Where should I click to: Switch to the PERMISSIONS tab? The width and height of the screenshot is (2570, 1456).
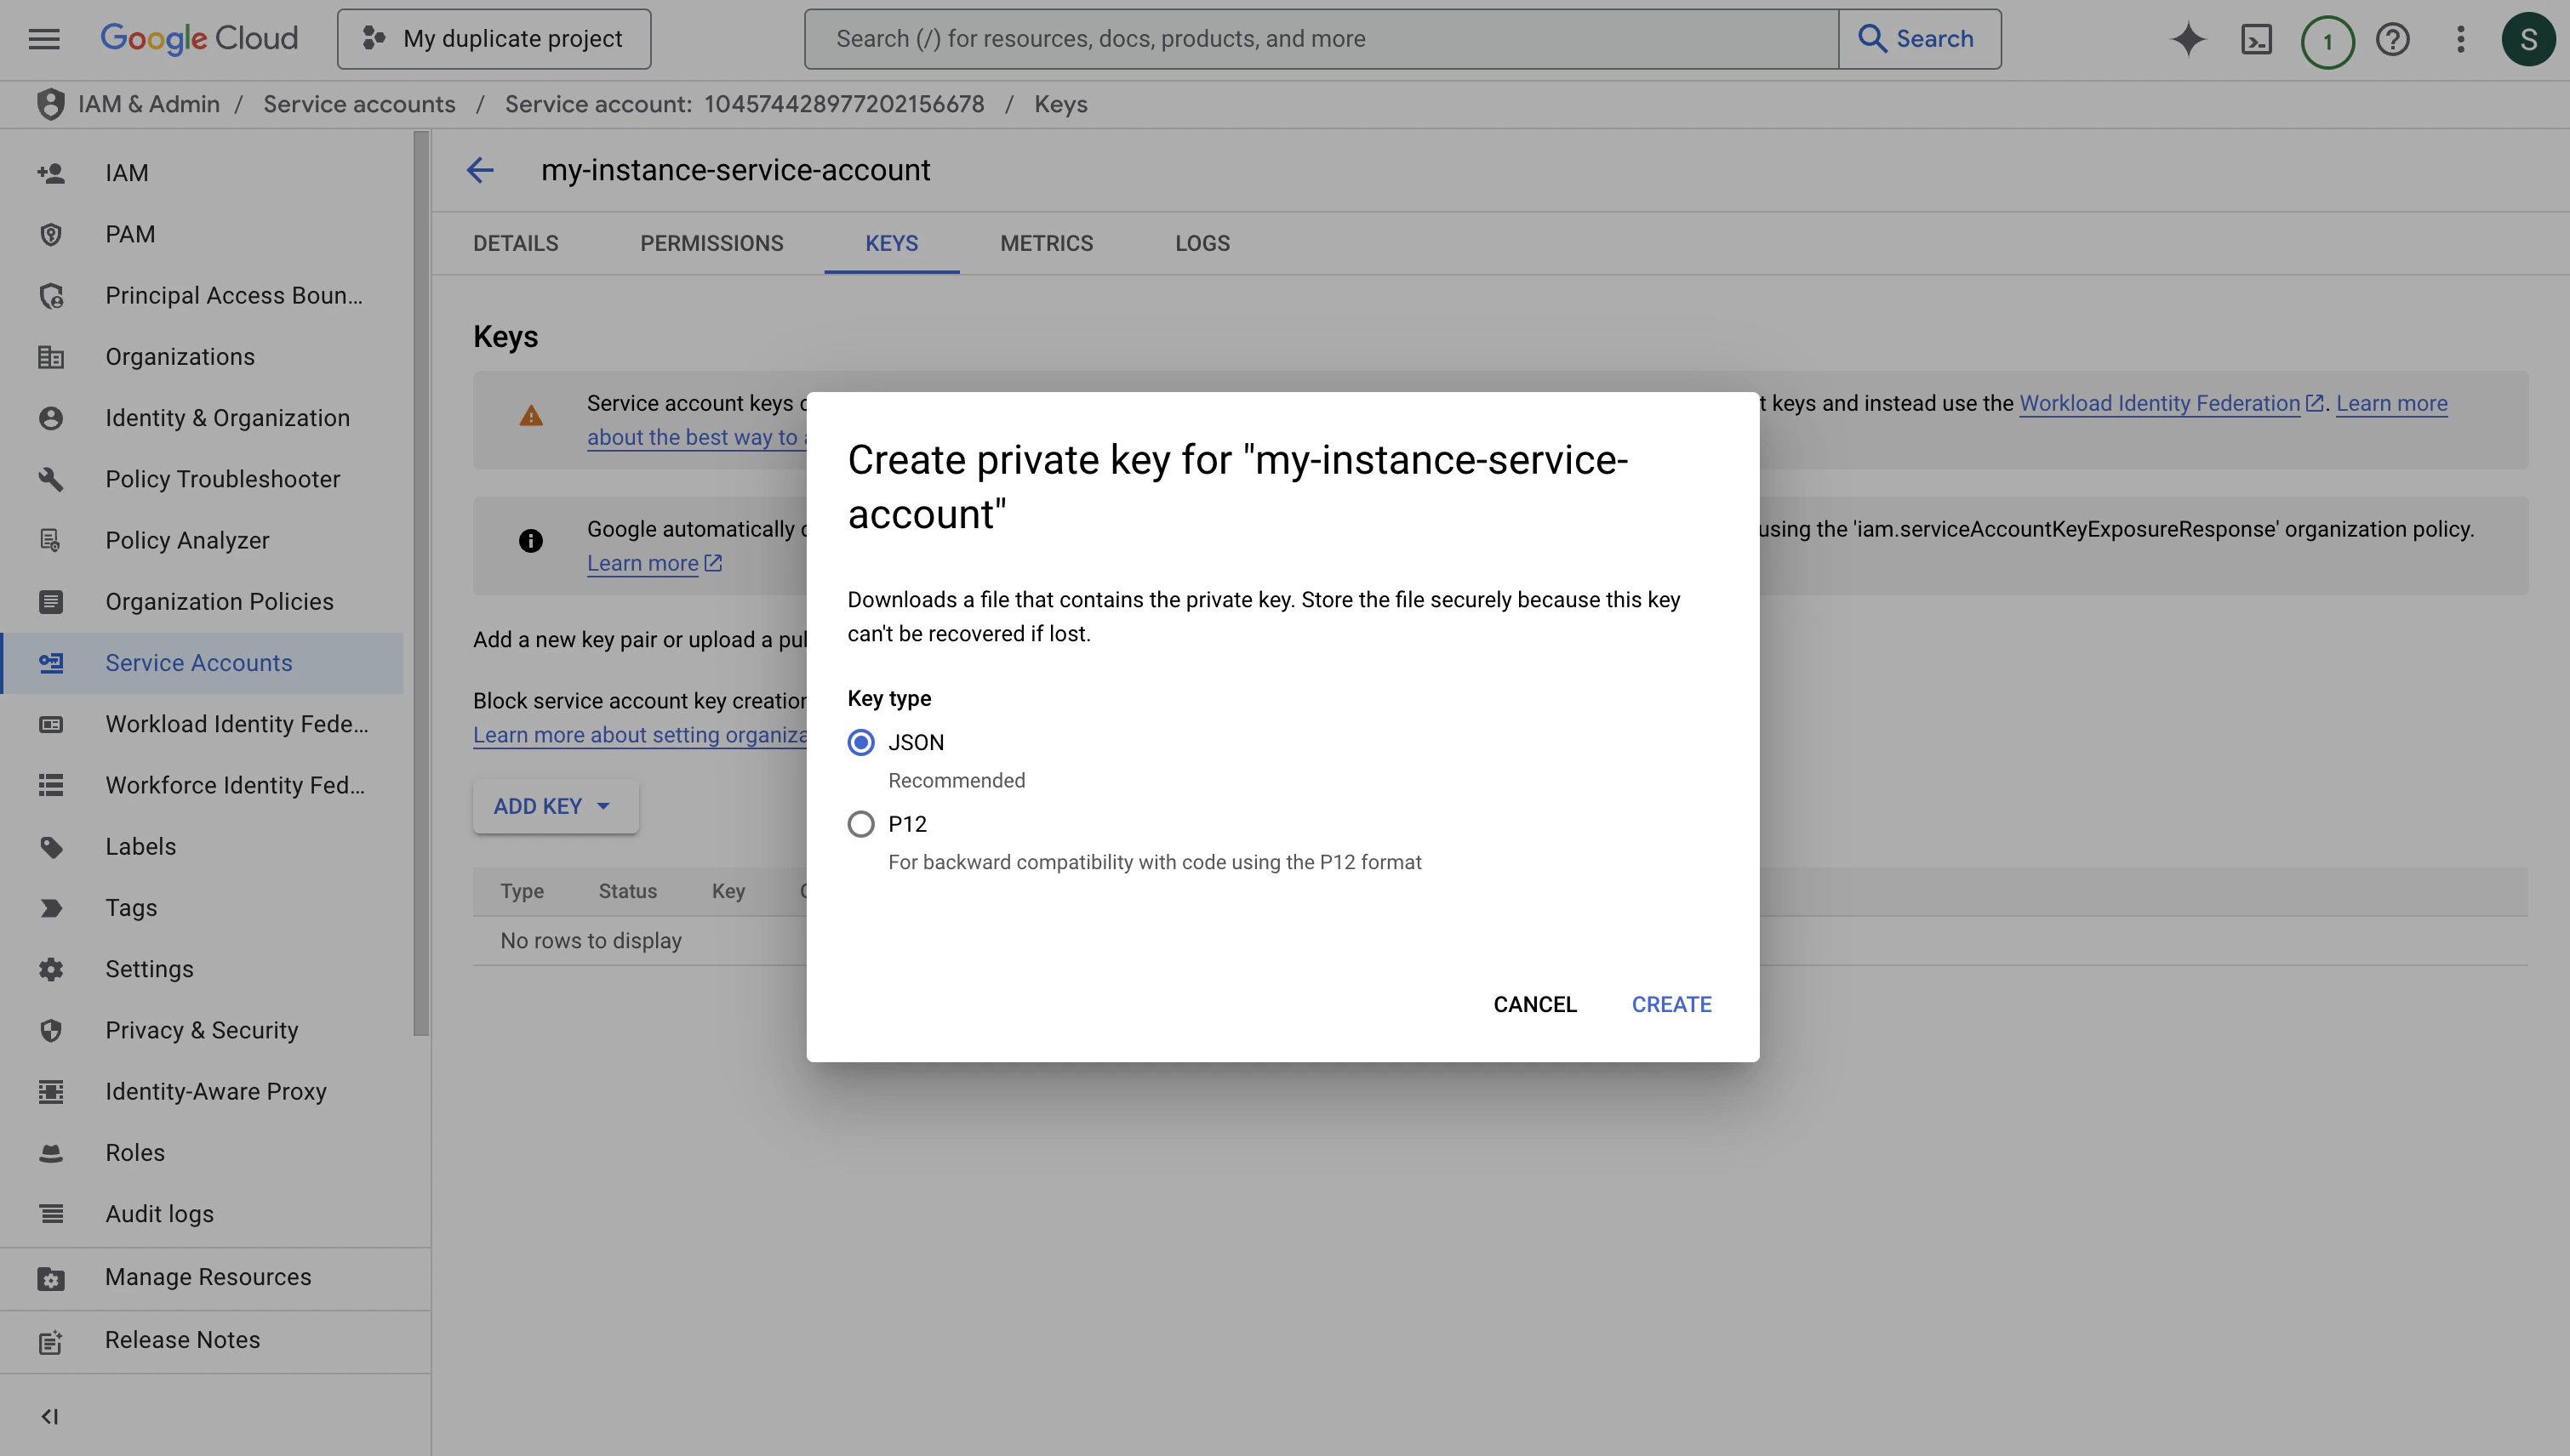click(x=711, y=243)
